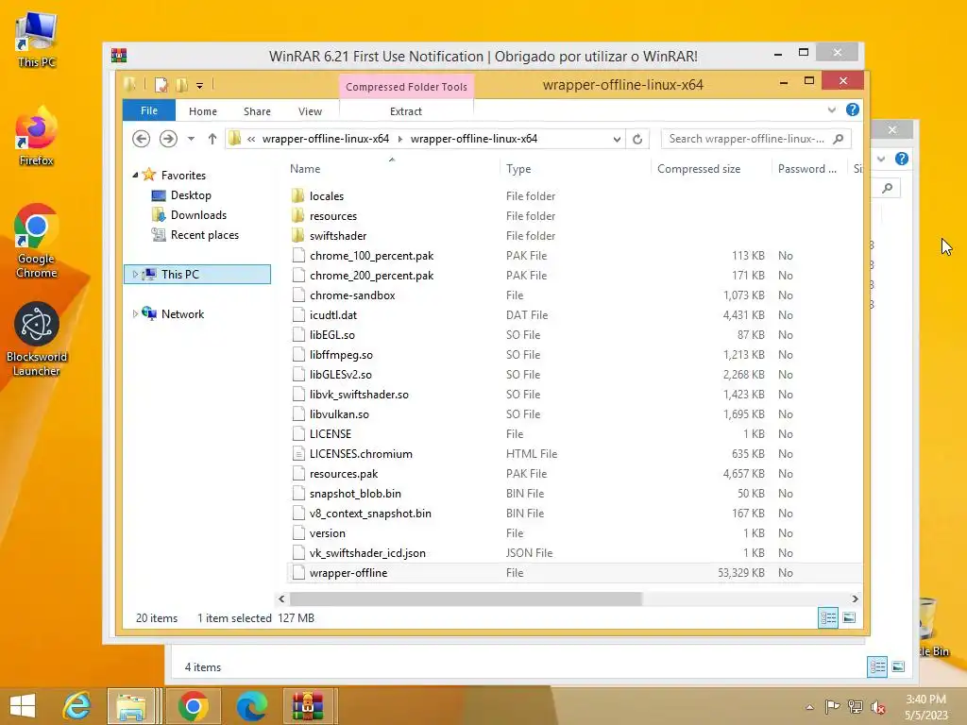Click the swiftshader folder icon
This screenshot has height=725, width=967.
point(297,235)
